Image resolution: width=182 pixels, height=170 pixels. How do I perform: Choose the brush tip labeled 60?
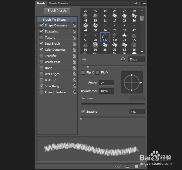click(x=95, y=27)
